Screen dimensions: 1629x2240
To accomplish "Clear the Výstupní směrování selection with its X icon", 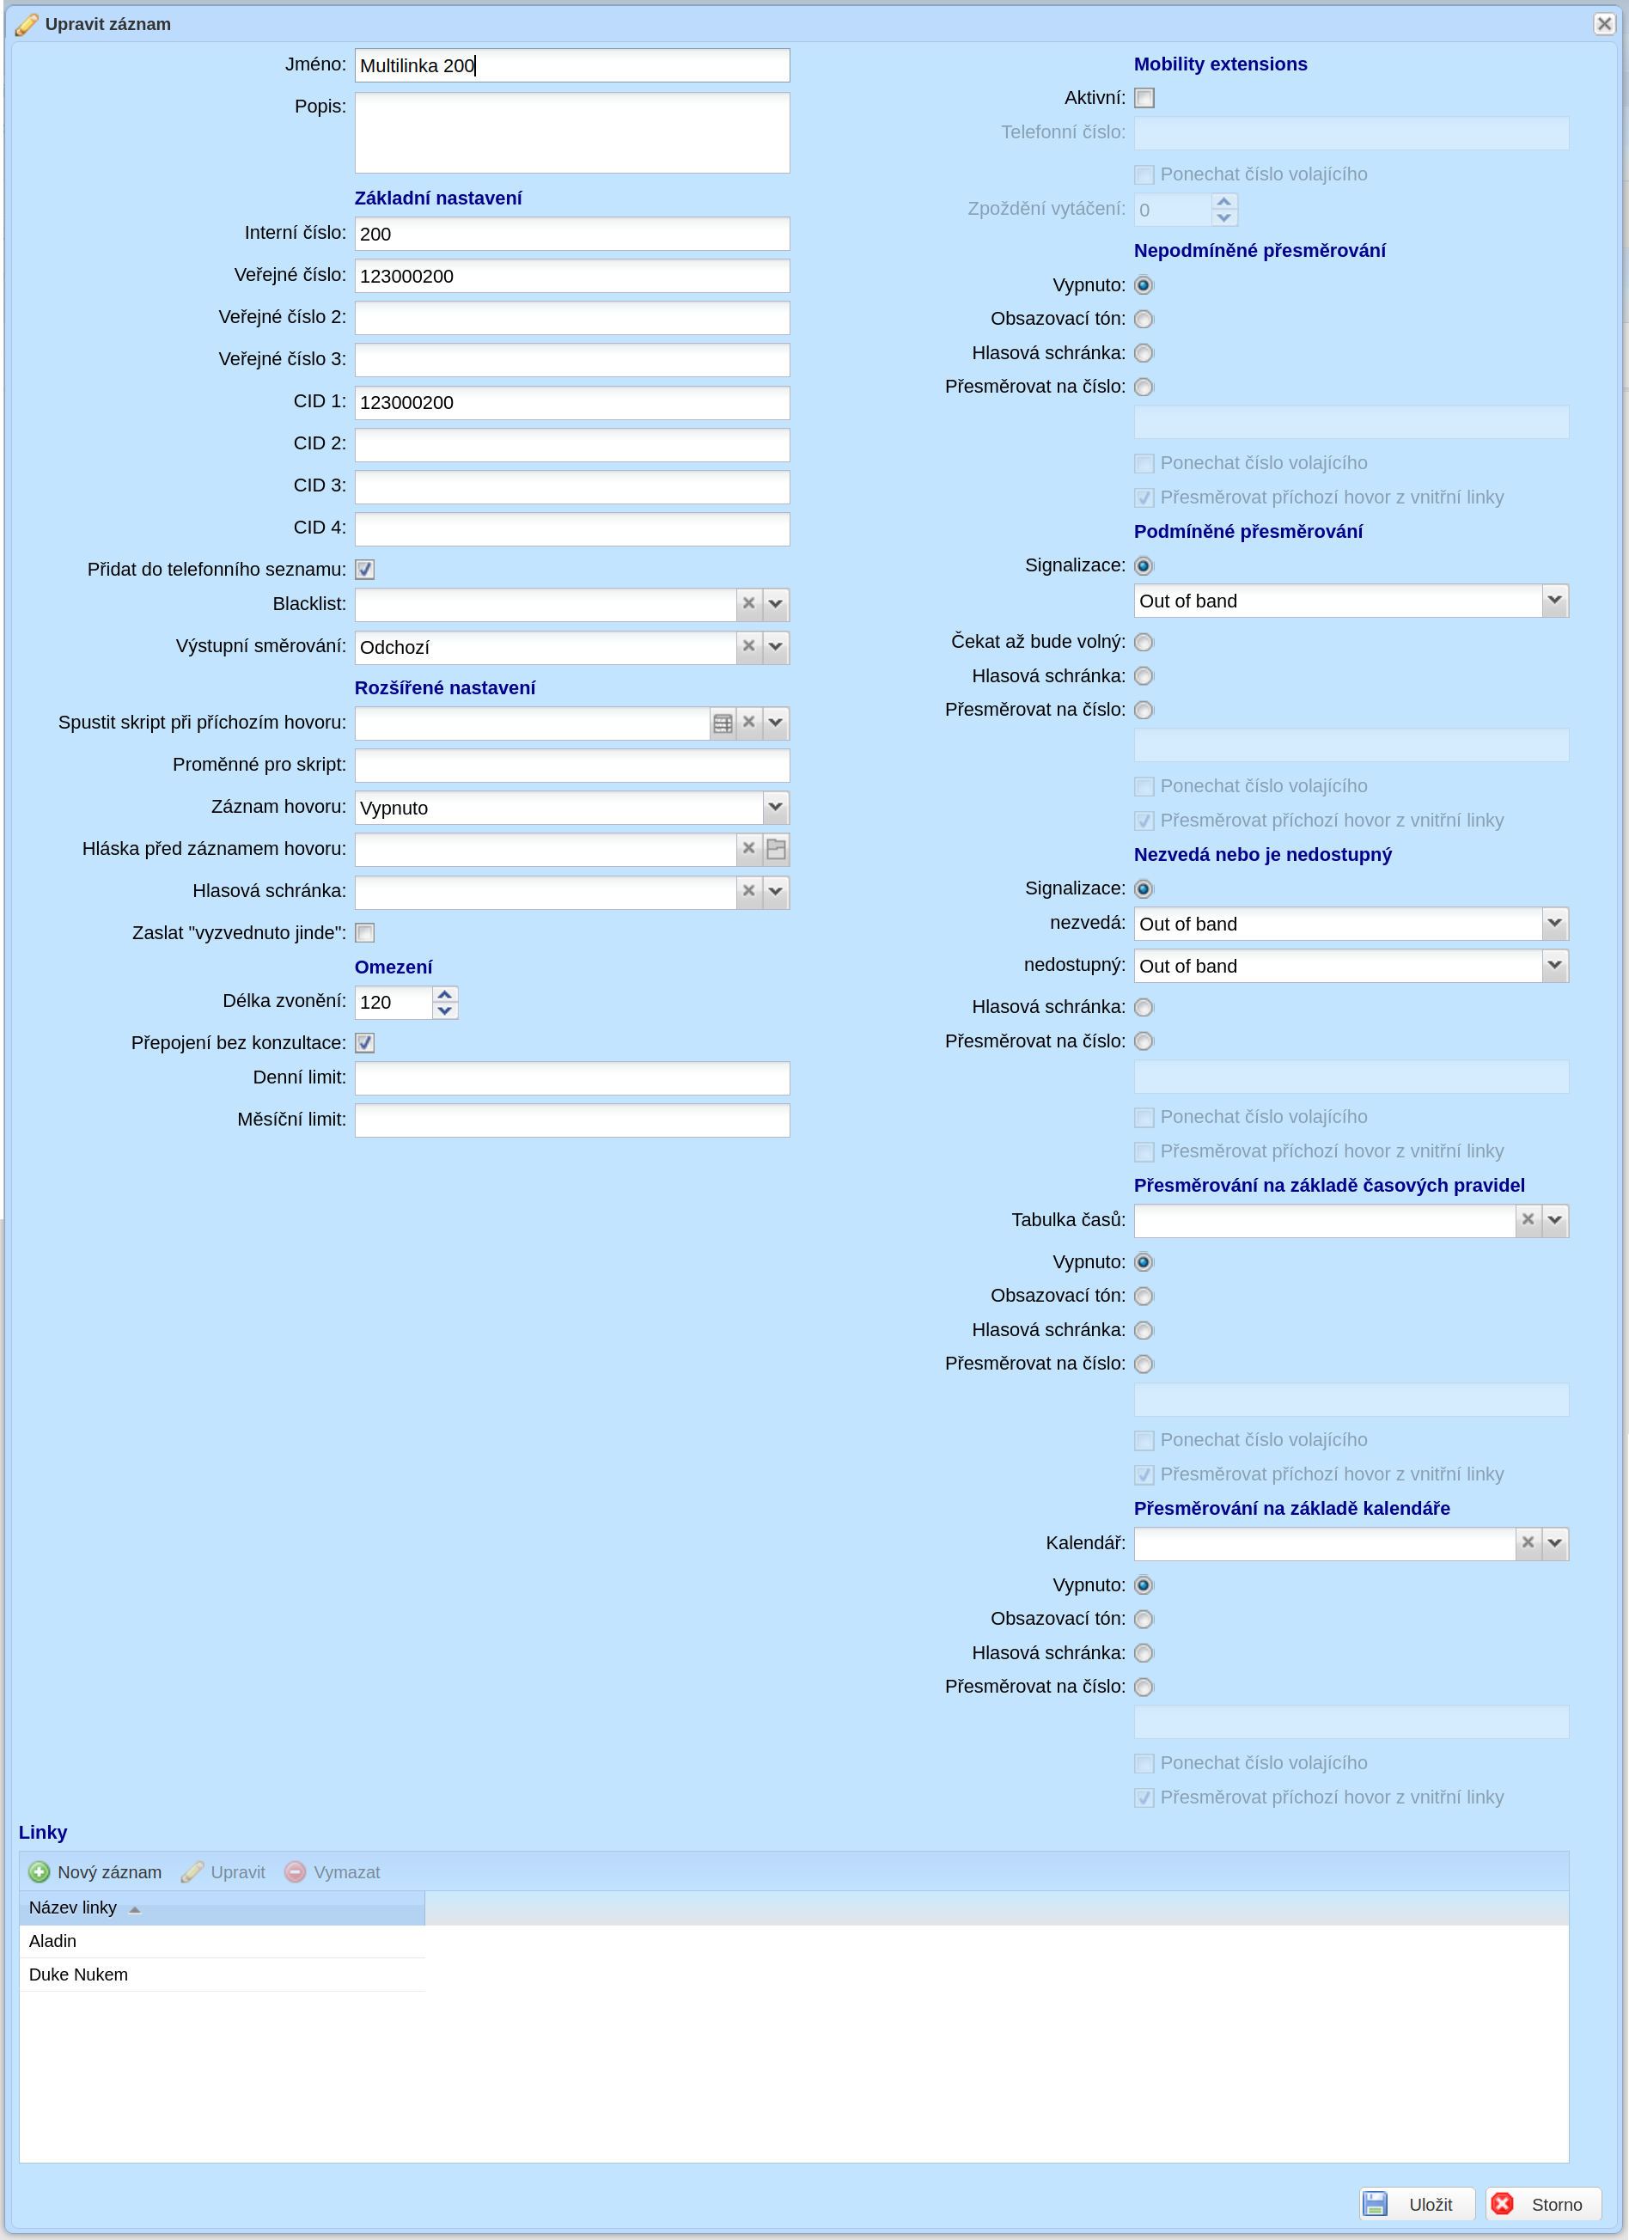I will tap(749, 647).
